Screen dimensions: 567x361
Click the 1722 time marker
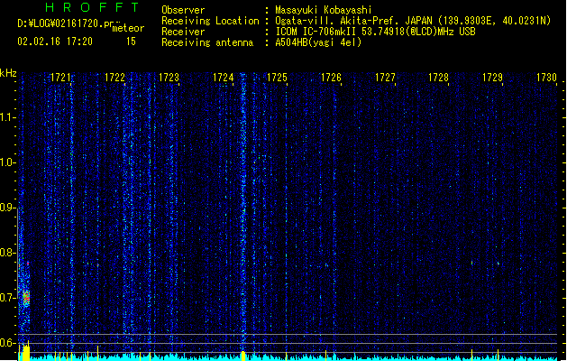coord(114,78)
